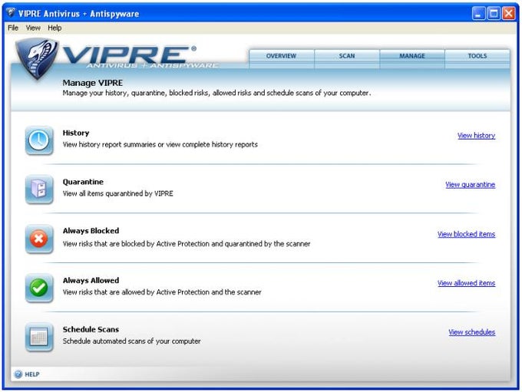Click the Always Blocked red X icon
This screenshot has width=522, height=392.
point(39,239)
